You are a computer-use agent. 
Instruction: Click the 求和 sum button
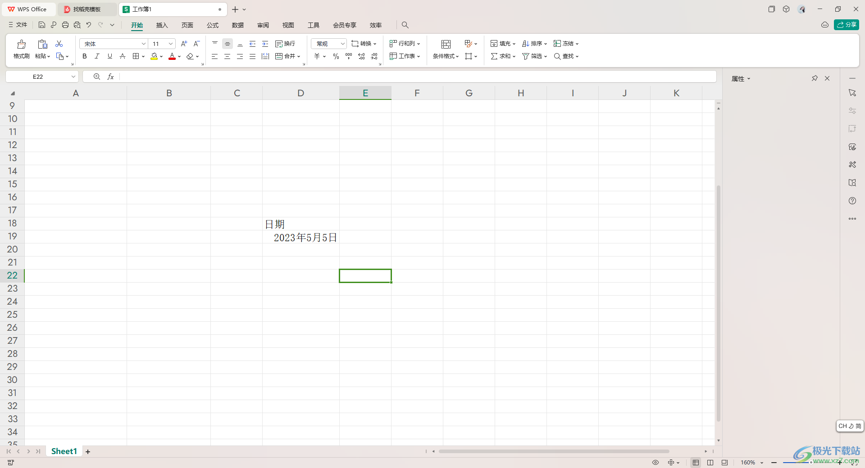point(503,56)
